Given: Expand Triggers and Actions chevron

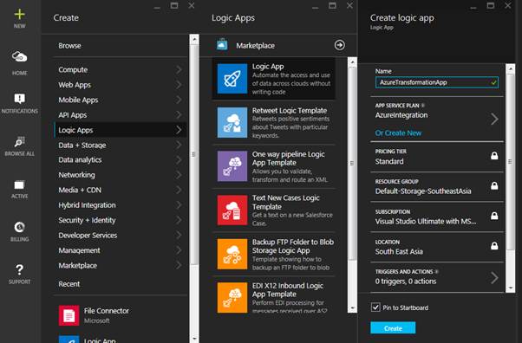Looking at the screenshot, I should [x=494, y=277].
